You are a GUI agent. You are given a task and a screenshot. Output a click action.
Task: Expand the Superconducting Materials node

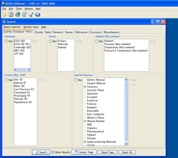coord(85,142)
